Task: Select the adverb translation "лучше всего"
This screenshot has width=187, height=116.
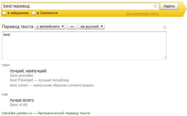Action: (x=22, y=100)
